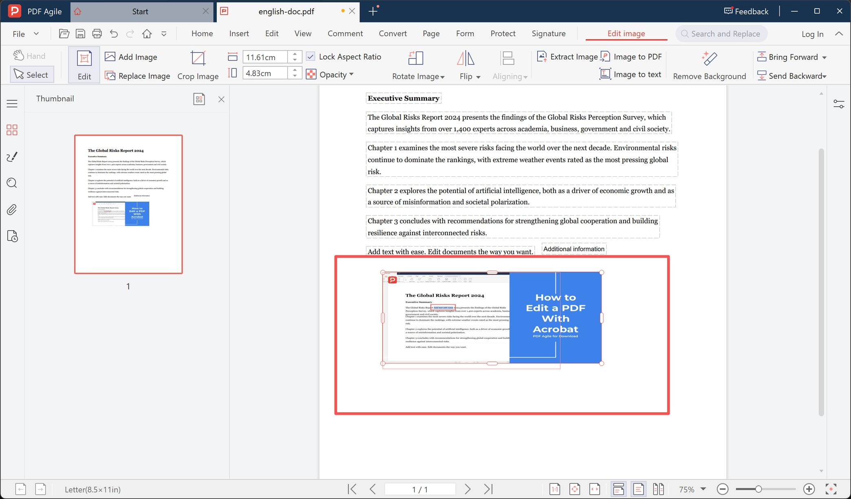Click the page 1 thumbnail
The image size is (851, 499).
[x=128, y=204]
